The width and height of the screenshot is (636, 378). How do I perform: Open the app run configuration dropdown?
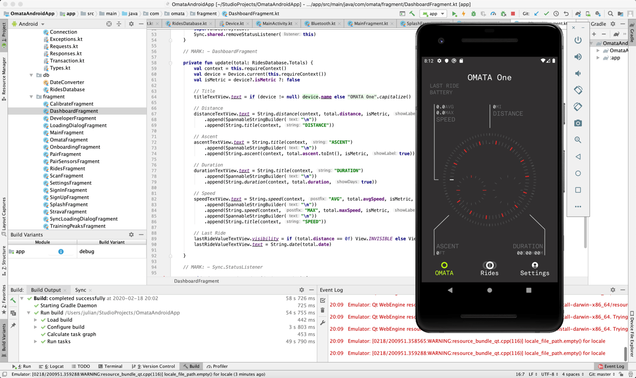point(433,14)
